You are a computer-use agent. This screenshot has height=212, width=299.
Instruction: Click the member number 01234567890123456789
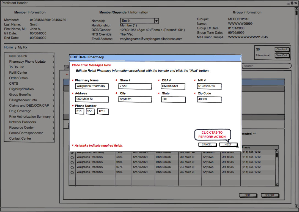click(x=48, y=20)
